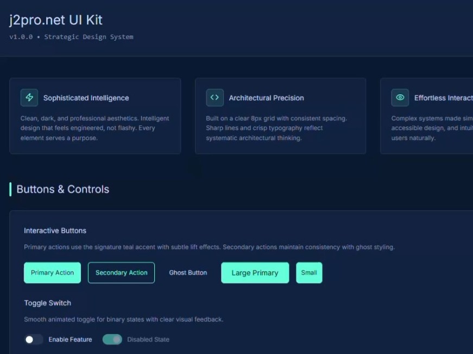473x354 pixels.
Task: Click the Enable Feature label text
Action: tap(70, 339)
